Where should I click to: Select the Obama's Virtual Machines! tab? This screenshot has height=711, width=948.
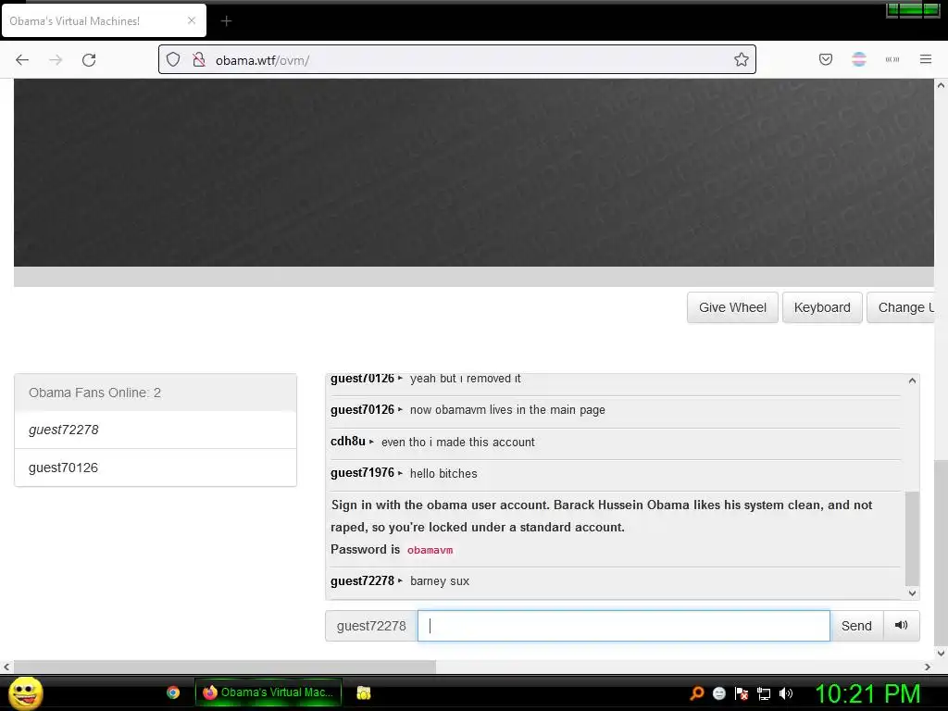coord(104,20)
